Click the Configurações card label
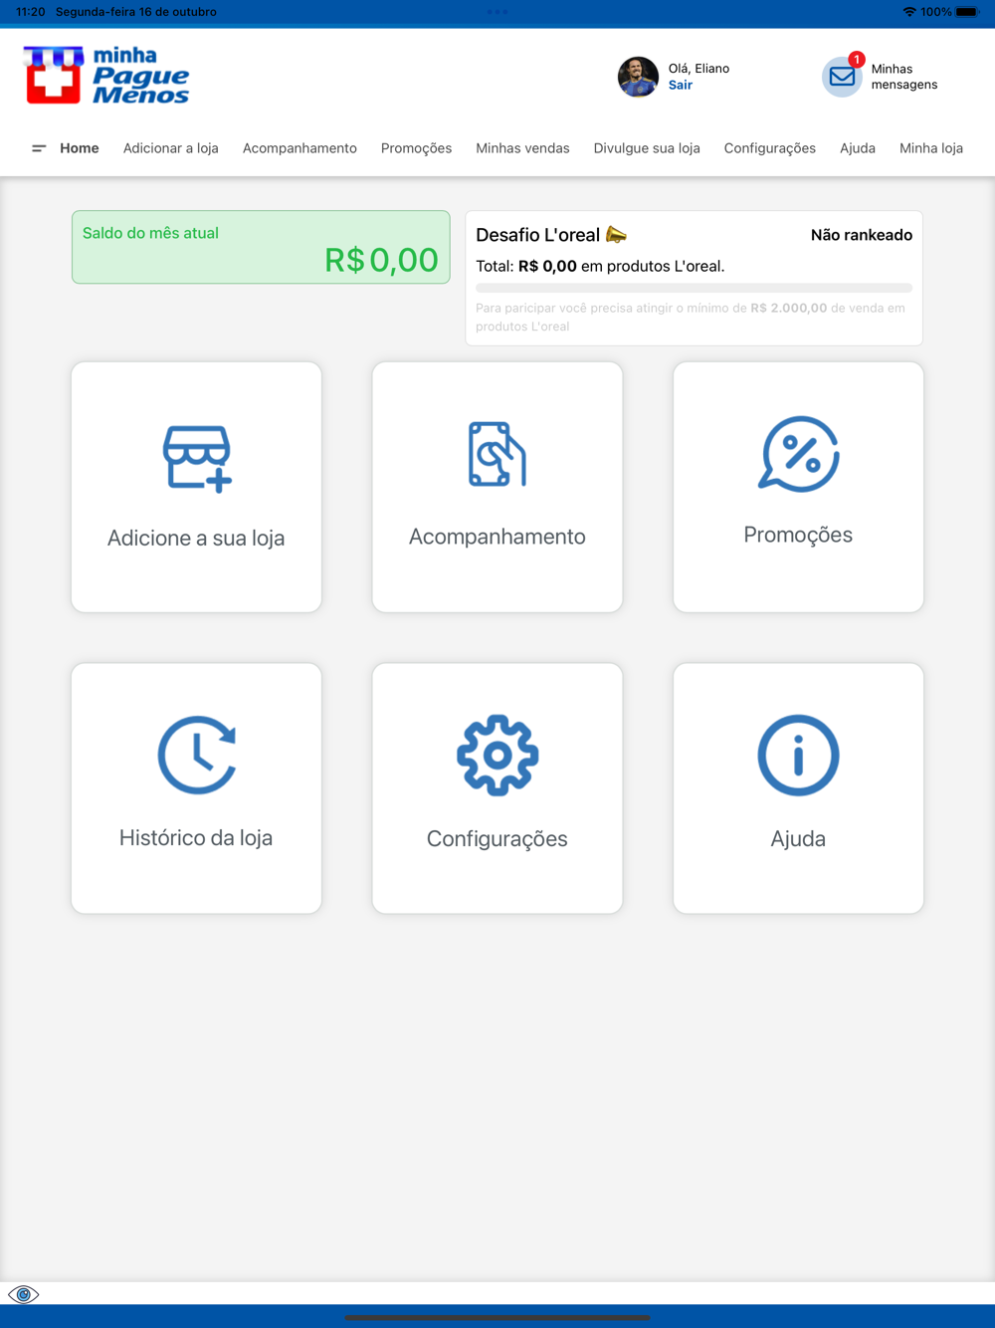This screenshot has width=995, height=1328. (497, 839)
